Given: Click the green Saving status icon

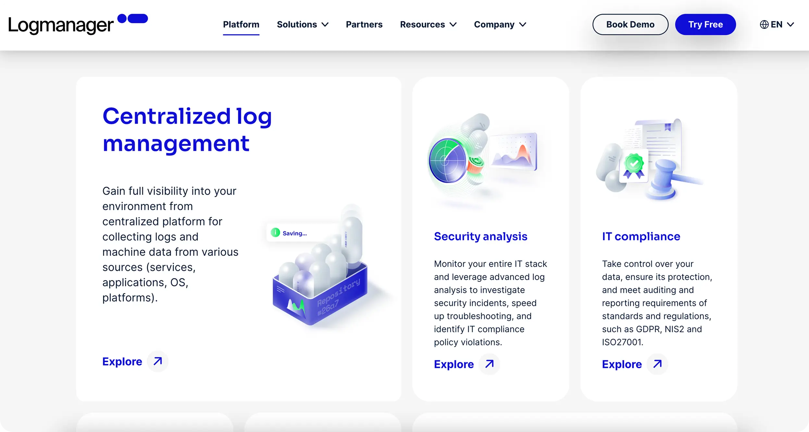Looking at the screenshot, I should coord(275,233).
